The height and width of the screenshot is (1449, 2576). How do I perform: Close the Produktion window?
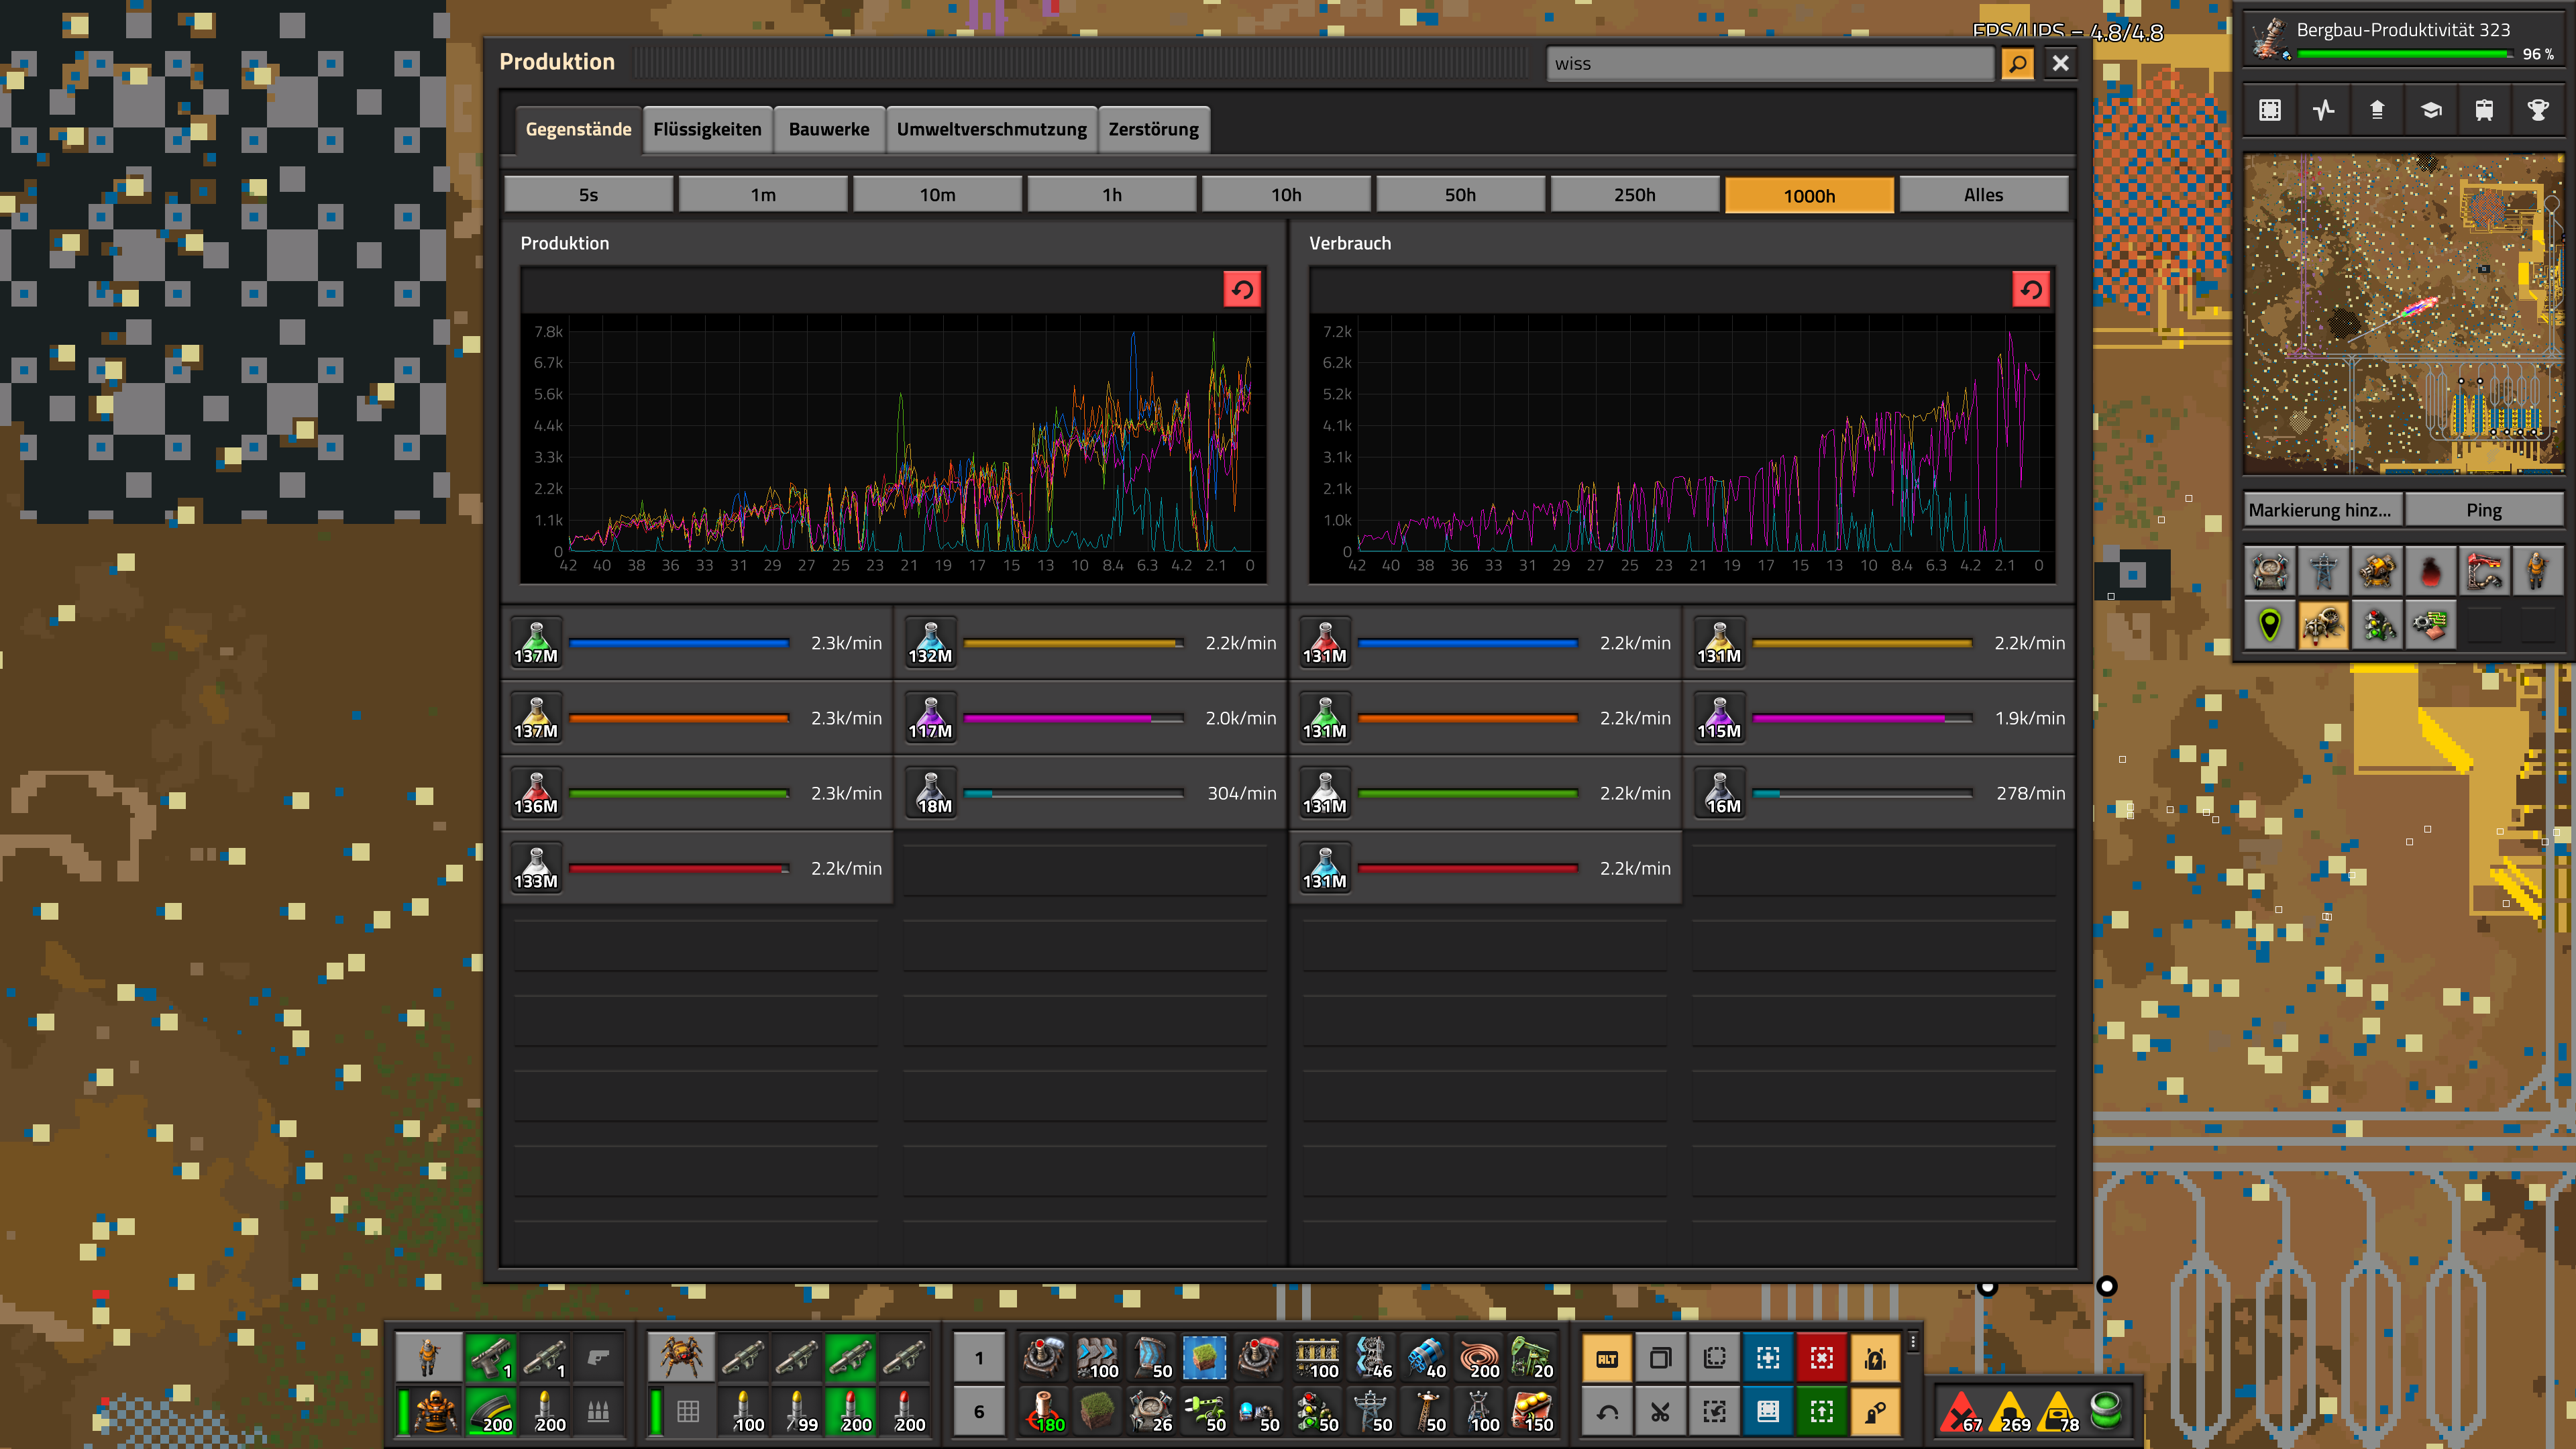[x=2061, y=64]
